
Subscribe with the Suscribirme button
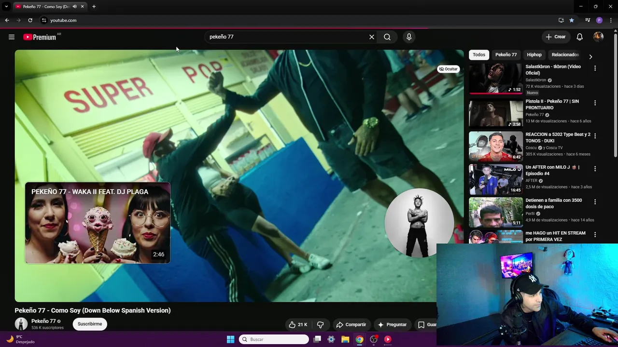(x=90, y=324)
